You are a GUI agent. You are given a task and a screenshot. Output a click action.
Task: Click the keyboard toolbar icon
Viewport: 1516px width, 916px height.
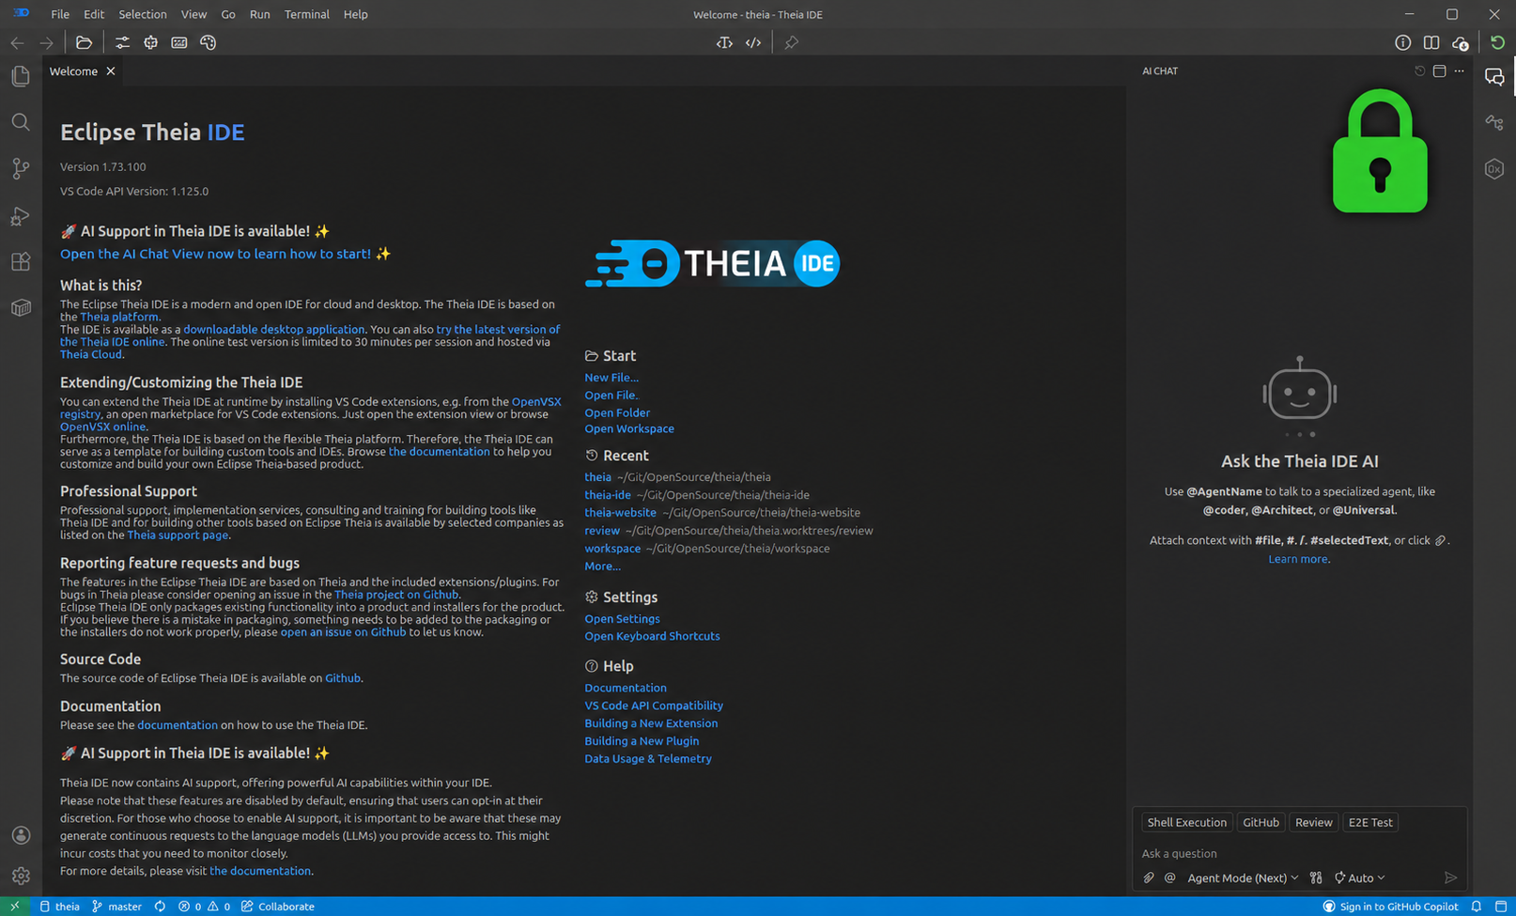click(x=179, y=42)
